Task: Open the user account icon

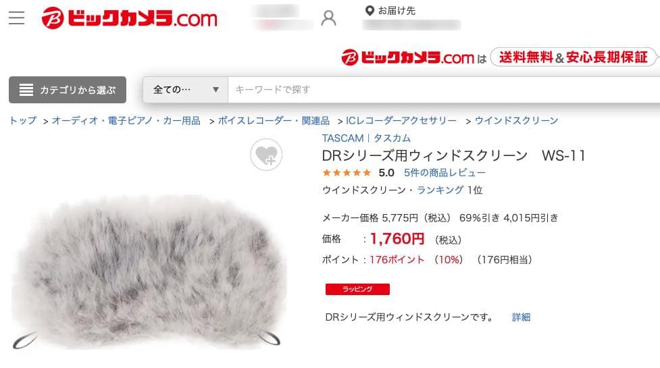Action: (x=328, y=18)
